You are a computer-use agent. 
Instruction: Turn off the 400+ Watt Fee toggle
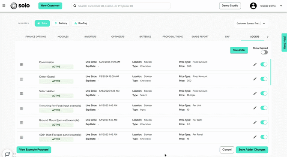(x=264, y=137)
